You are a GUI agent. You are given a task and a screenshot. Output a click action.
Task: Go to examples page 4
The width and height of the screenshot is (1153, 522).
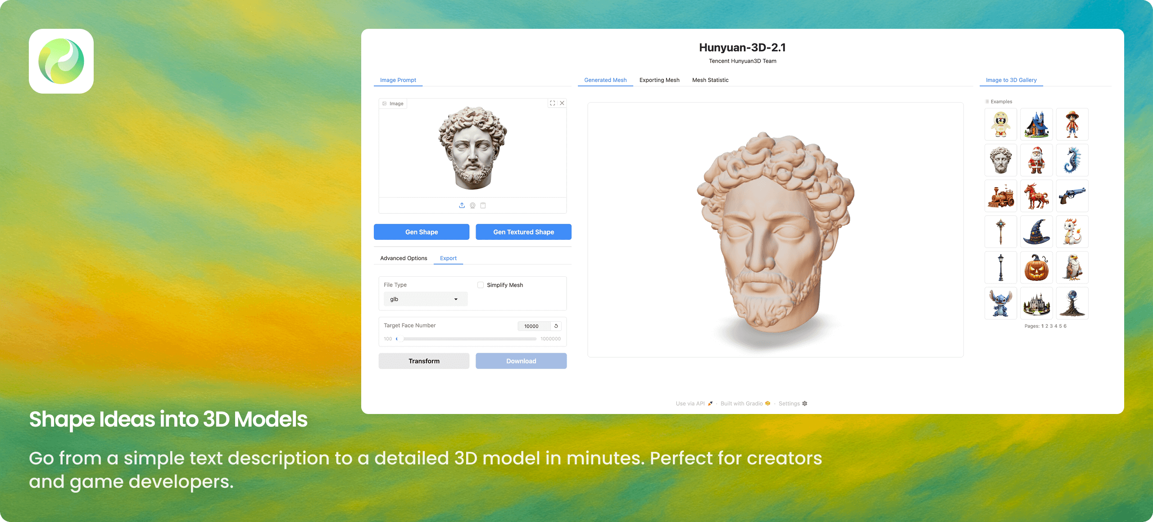pyautogui.click(x=1056, y=326)
